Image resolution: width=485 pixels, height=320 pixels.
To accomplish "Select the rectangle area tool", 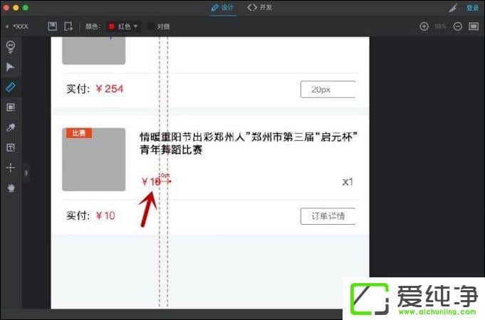I will (10, 107).
